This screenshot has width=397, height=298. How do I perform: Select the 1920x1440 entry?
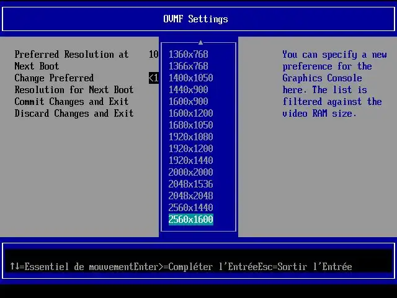pos(190,160)
